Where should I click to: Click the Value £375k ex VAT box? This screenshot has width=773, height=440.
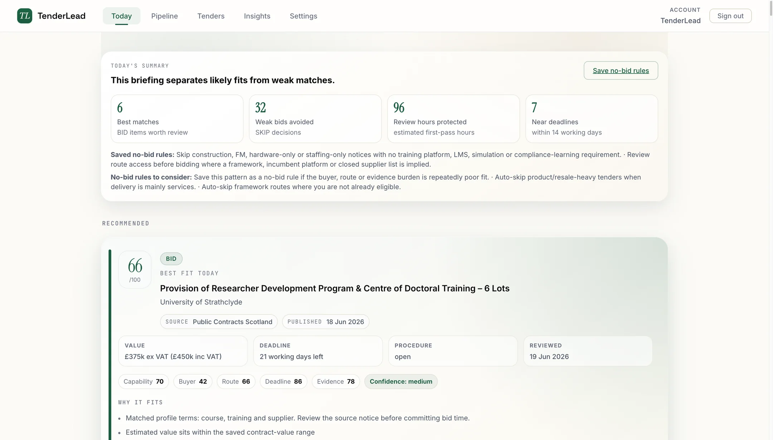coord(183,351)
